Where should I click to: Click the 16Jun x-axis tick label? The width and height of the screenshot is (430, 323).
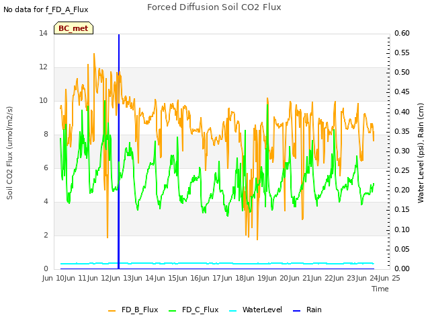pyautogui.click(x=200, y=278)
